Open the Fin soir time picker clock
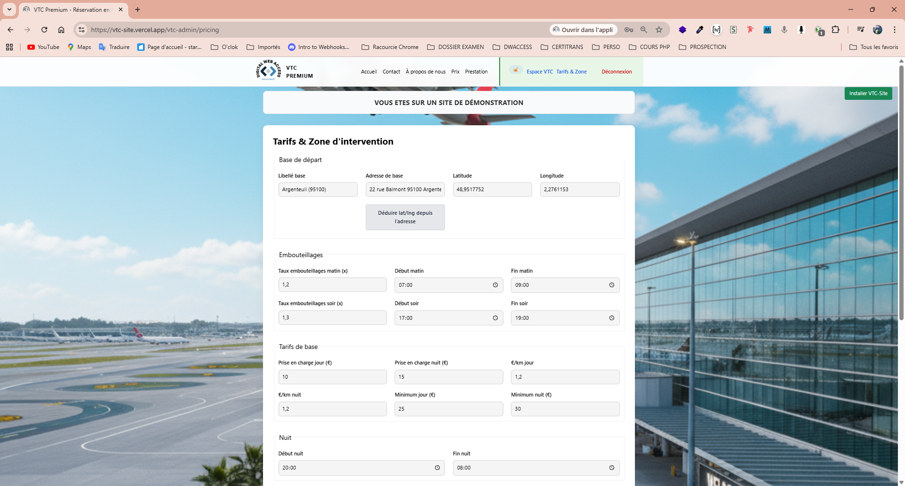This screenshot has height=486, width=905. click(x=612, y=318)
